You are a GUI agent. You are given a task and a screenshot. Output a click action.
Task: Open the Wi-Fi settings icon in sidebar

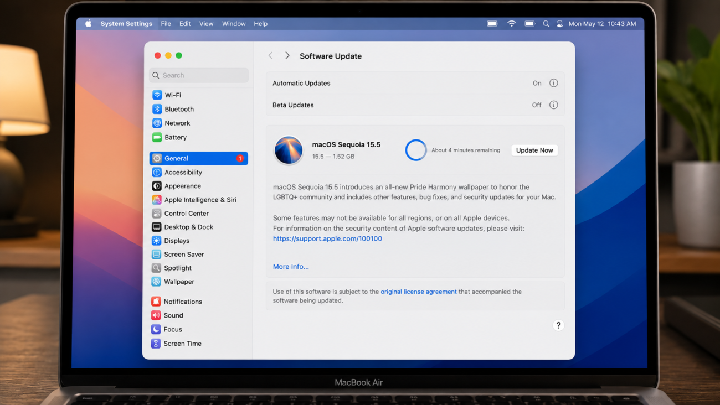coord(157,95)
